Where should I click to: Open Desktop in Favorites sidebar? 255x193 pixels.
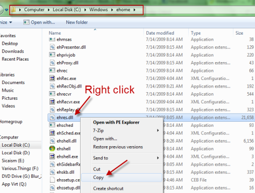pos(10,43)
